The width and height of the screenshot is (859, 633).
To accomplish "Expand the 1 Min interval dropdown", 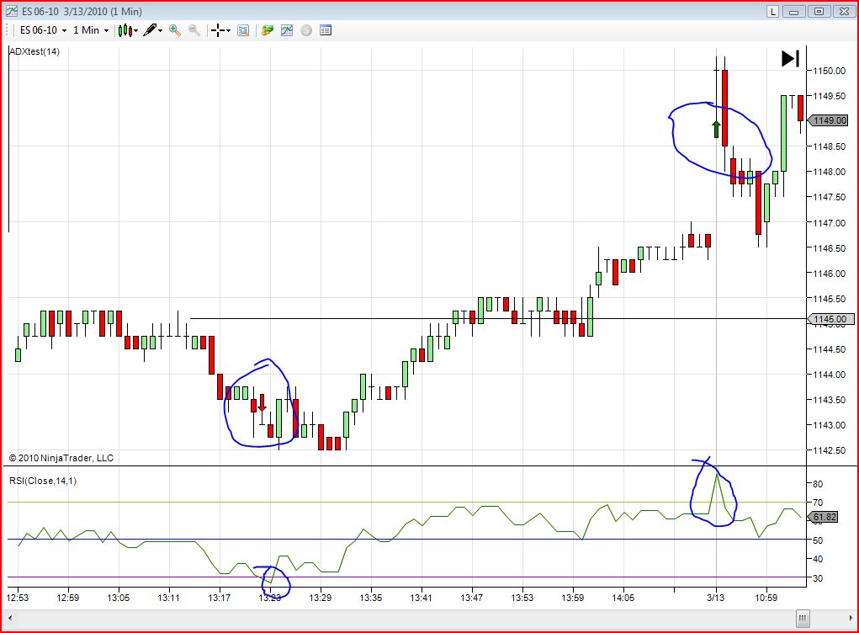I will tap(91, 30).
